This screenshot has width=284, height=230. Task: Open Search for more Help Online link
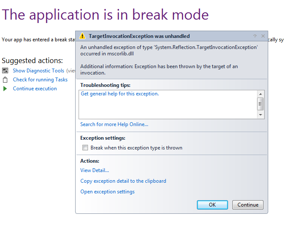[114, 124]
